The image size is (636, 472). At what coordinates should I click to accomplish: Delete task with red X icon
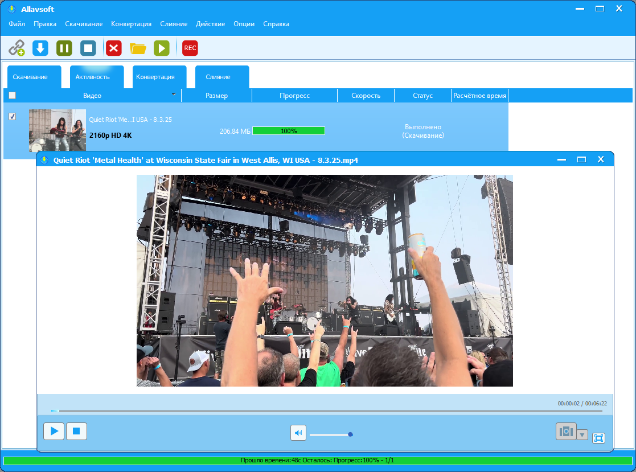114,48
